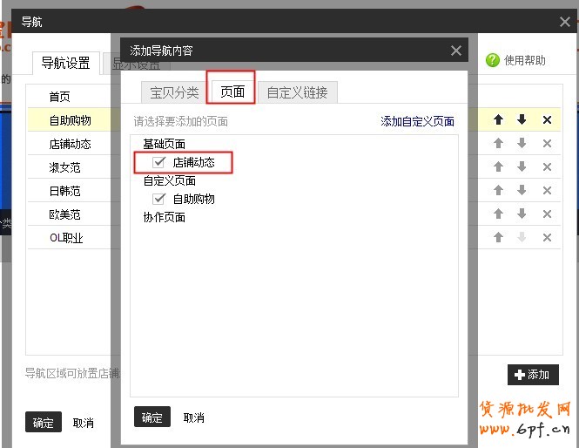579x448 pixels.
Task: Switch to the 宝贝分类 tab
Action: click(174, 92)
